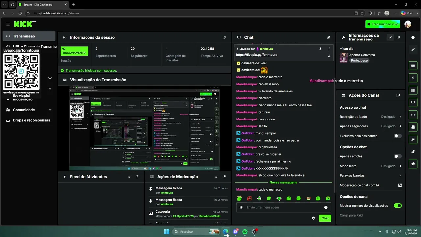Viewport: 421px width, 237px height.
Task: Filter the Feed de Atividades list
Action: click(x=129, y=177)
